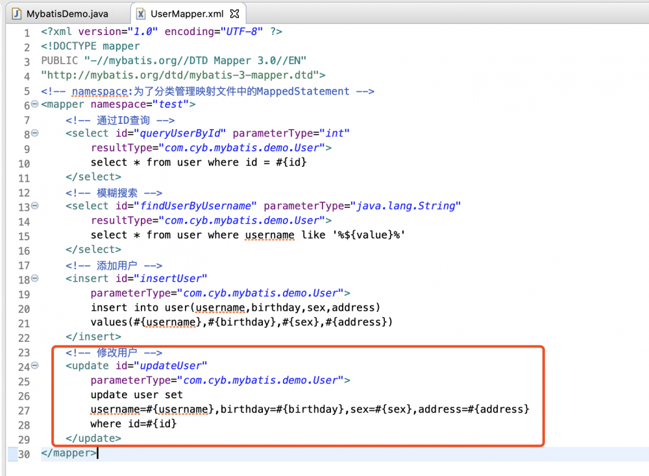Click the closing </update> tag

pos(93,438)
